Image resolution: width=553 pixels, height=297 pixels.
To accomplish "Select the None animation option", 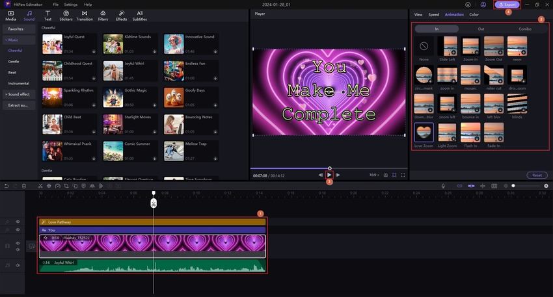I will [x=424, y=45].
